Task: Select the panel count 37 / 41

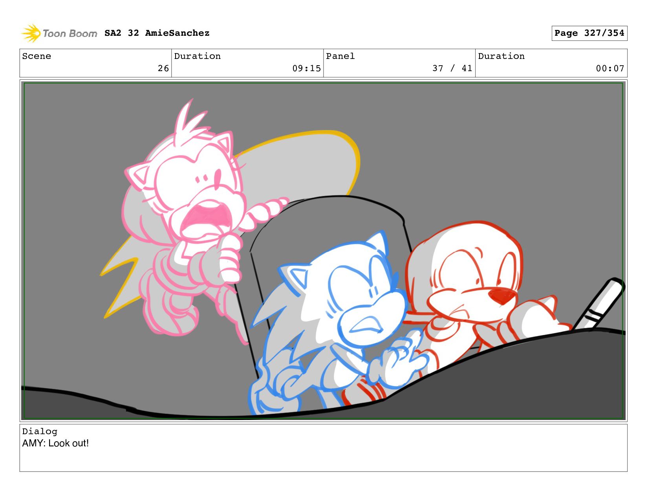Action: (x=452, y=68)
